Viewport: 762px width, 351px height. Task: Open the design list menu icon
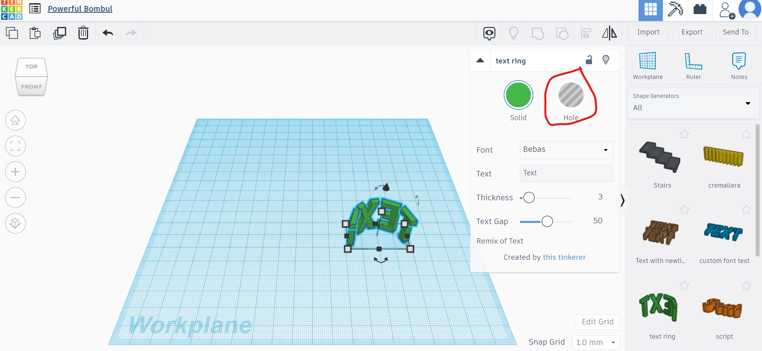pyautogui.click(x=35, y=9)
